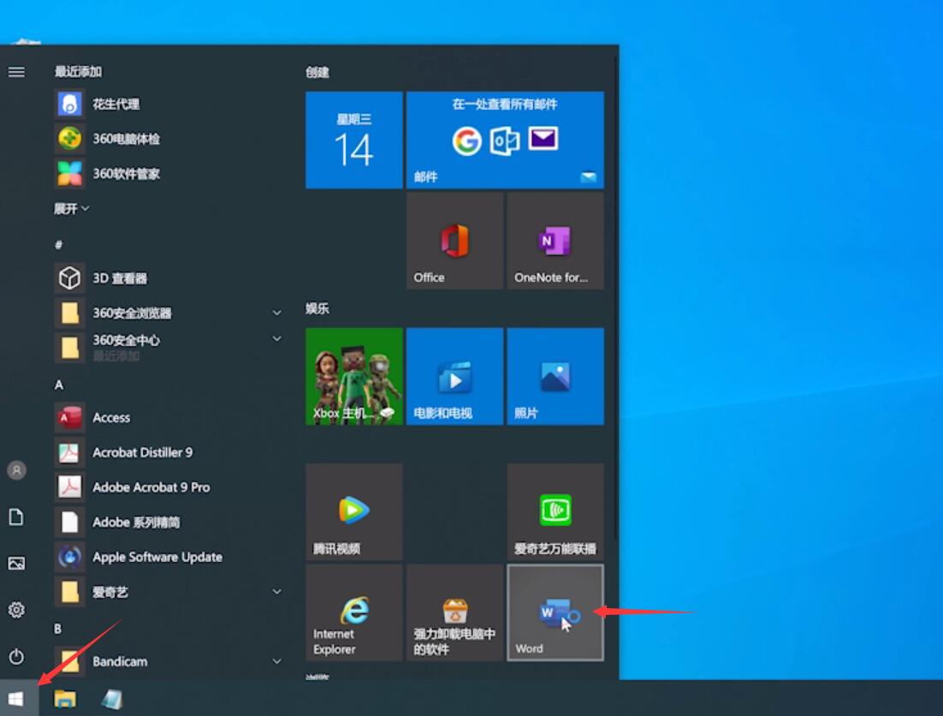
Task: Launch 花生代理 from recently added
Action: tap(169, 104)
